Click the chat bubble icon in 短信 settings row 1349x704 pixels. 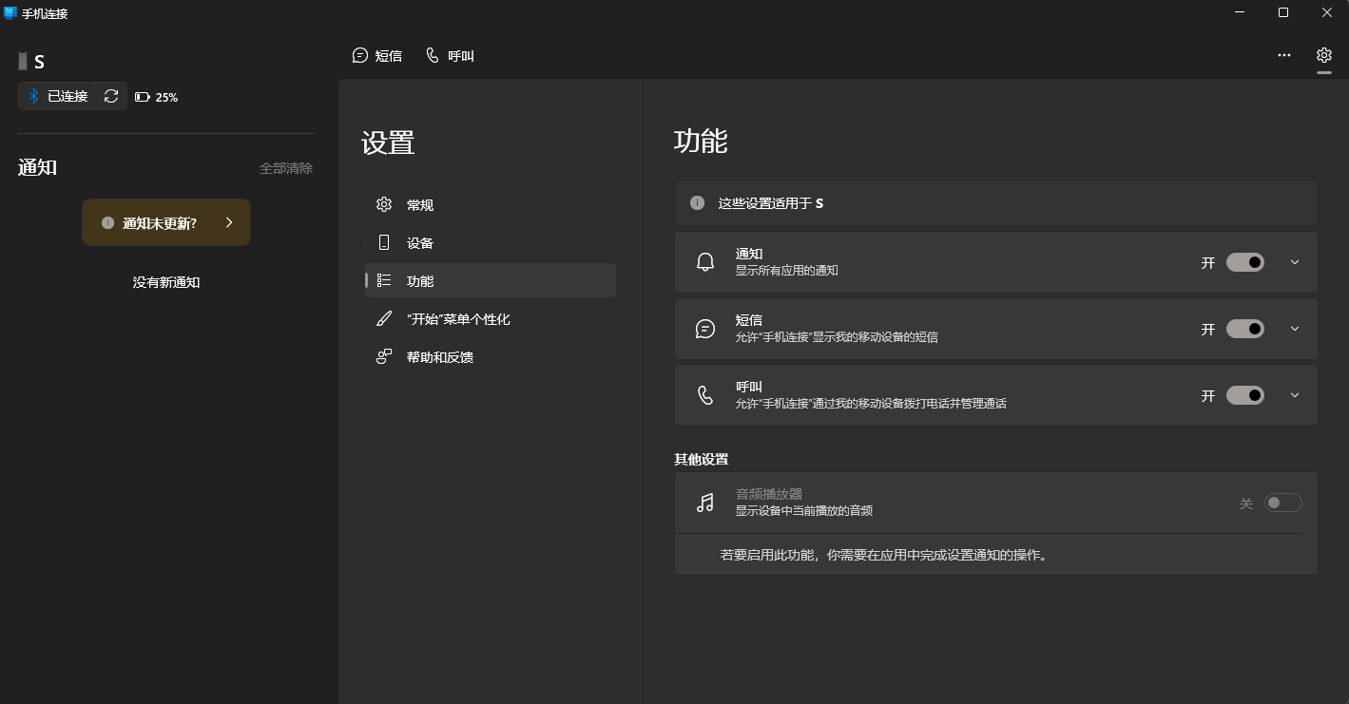click(x=705, y=329)
